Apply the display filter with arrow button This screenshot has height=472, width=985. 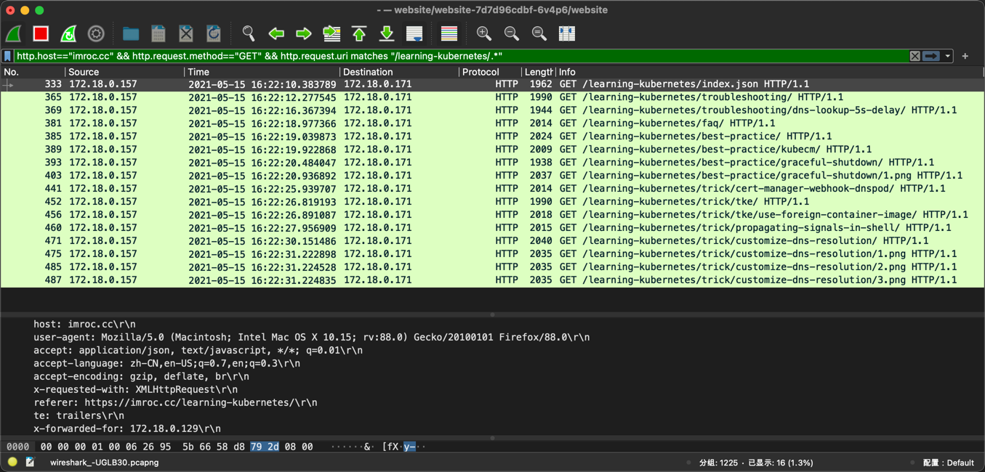(931, 56)
